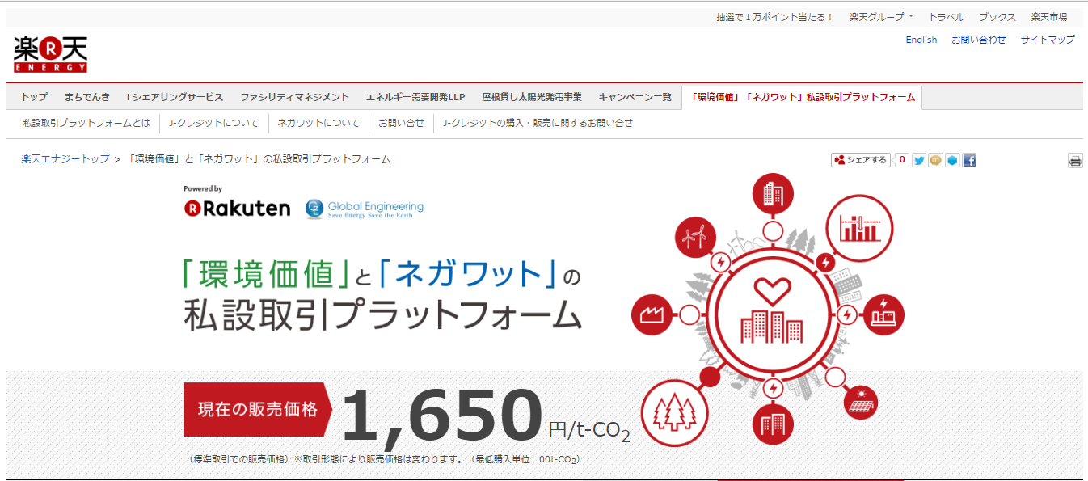This screenshot has width=1088, height=481.
Task: Click the Rakuten powered-by logo
Action: pyautogui.click(x=237, y=209)
